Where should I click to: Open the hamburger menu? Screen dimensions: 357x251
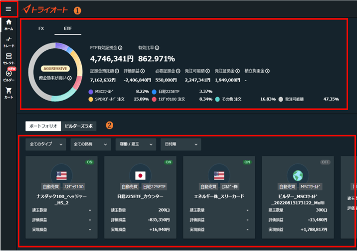[8, 9]
